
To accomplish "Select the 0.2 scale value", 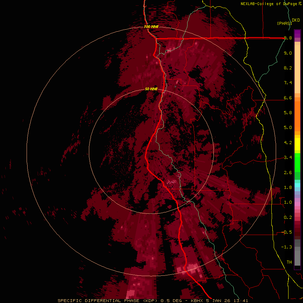I will pos(288,217).
